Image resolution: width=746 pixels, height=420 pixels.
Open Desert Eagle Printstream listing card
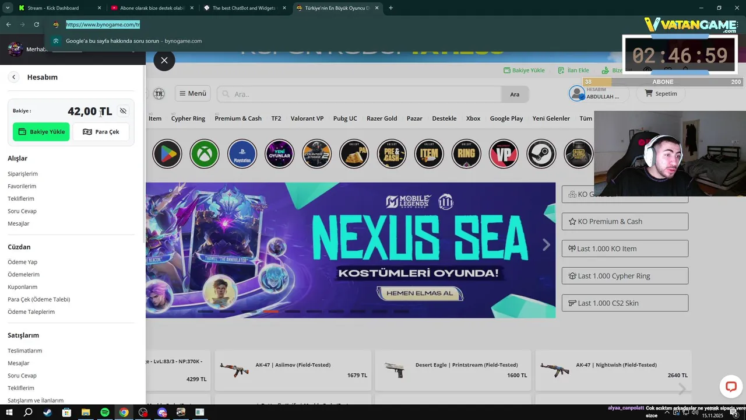click(x=453, y=370)
